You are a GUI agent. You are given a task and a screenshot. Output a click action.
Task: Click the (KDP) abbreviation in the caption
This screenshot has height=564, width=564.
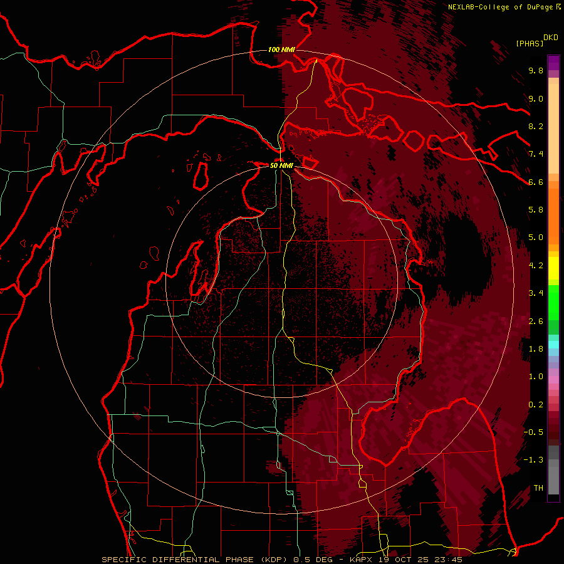[x=275, y=560]
